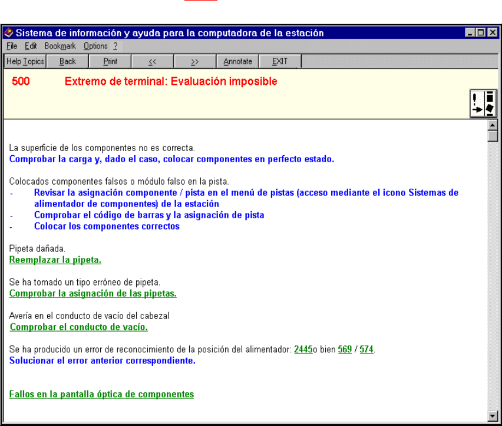Click the vertical scrollbar thumb
Image resolution: width=502 pixels, height=426 pixels.
tap(493, 136)
